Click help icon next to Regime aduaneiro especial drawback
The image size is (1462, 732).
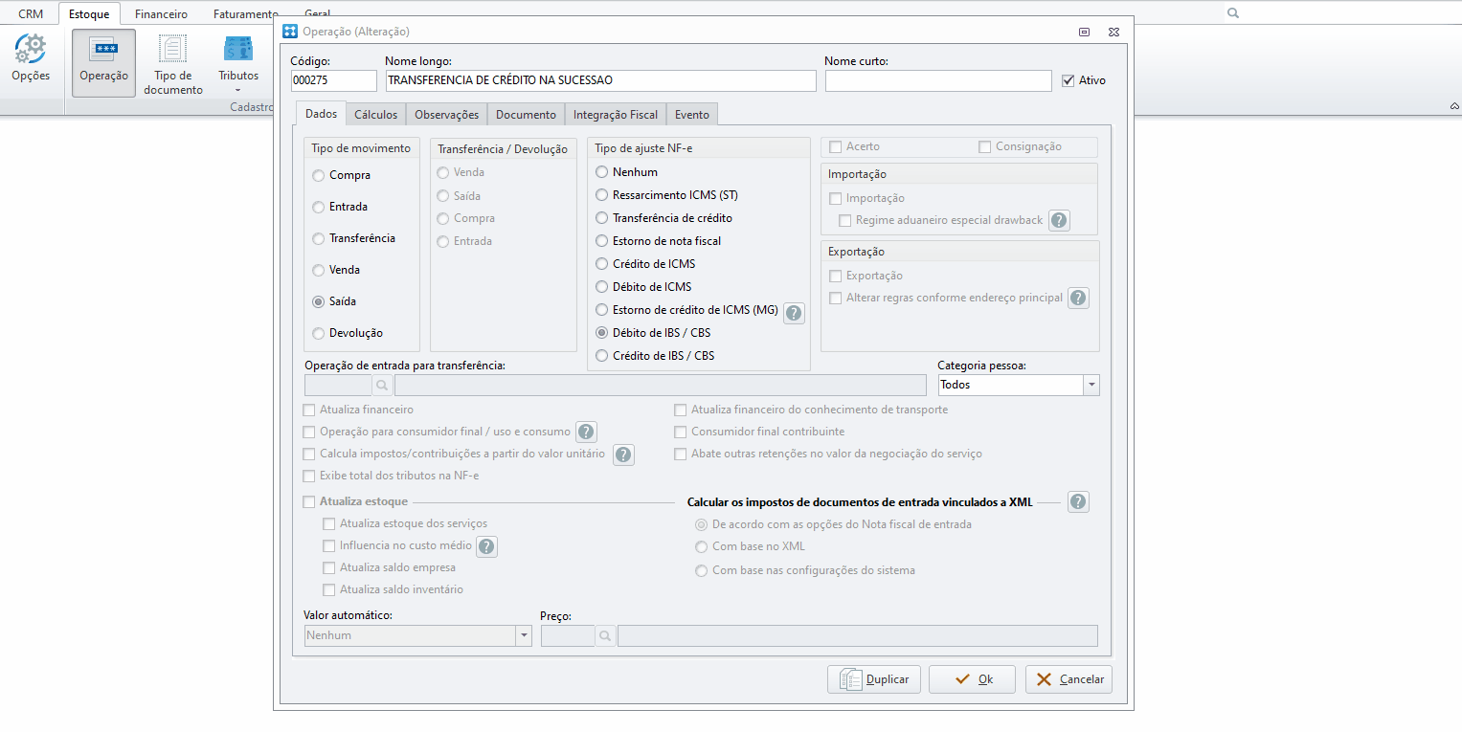point(1059,220)
